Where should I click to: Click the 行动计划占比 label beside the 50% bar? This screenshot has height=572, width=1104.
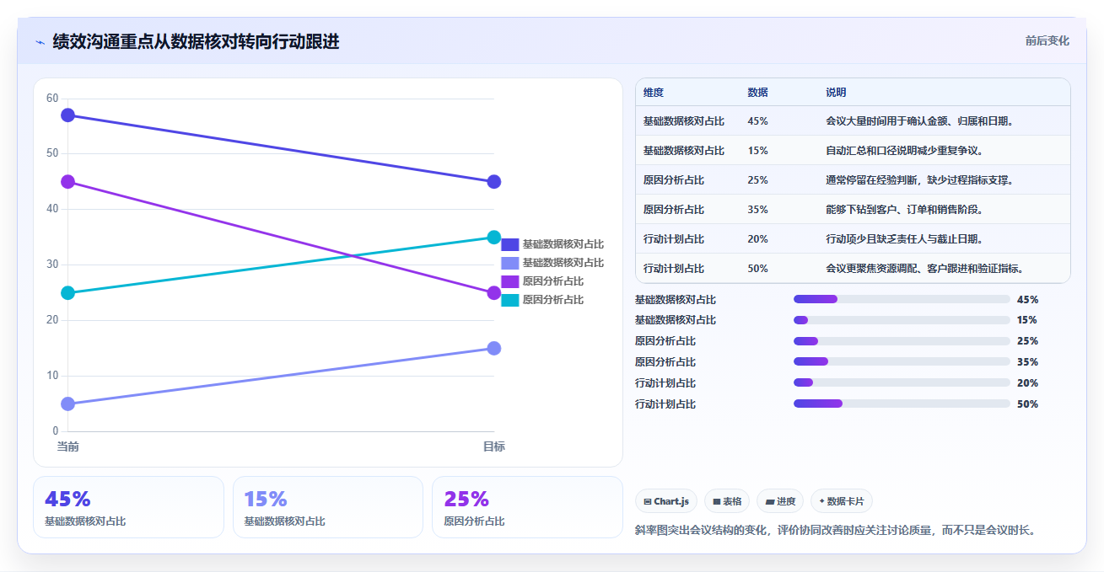pos(665,404)
